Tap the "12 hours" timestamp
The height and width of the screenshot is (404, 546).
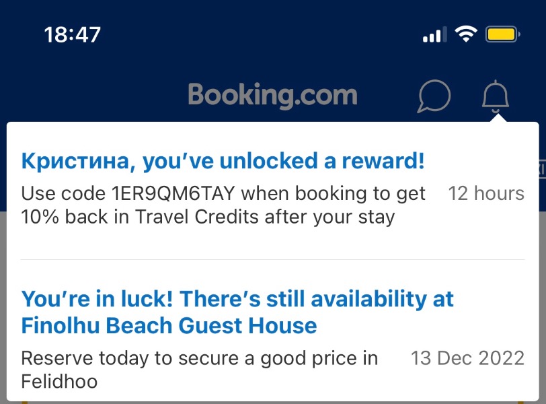point(486,193)
